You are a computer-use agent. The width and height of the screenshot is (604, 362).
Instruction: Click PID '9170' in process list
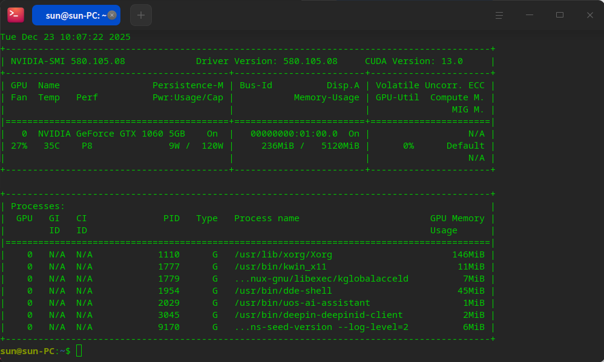click(x=169, y=327)
